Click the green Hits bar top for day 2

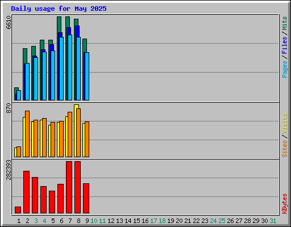[x=25, y=56]
